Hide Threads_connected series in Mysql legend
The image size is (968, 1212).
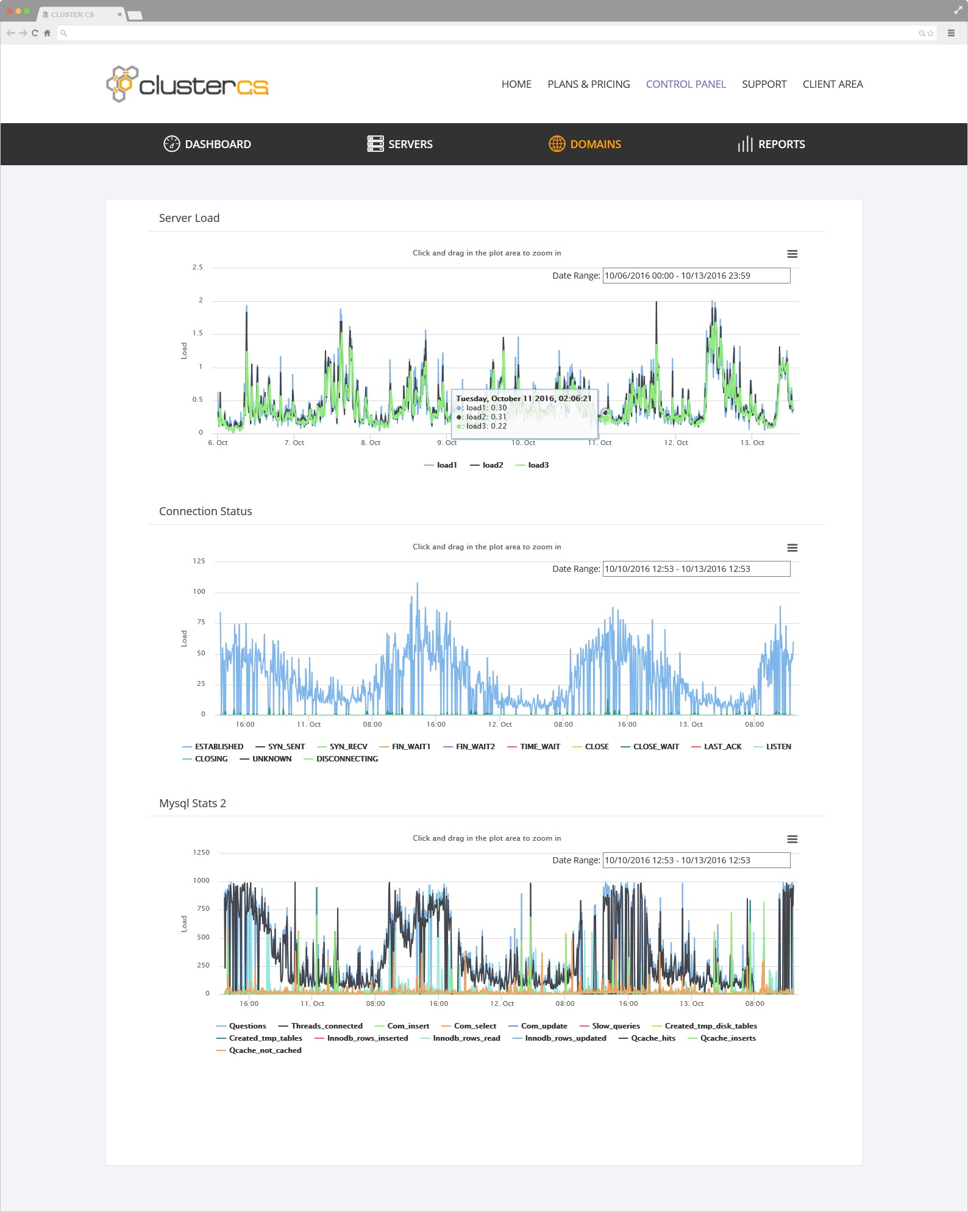(x=320, y=1026)
